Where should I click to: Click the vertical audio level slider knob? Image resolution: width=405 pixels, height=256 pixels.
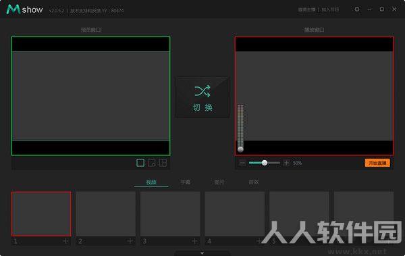coord(240,149)
